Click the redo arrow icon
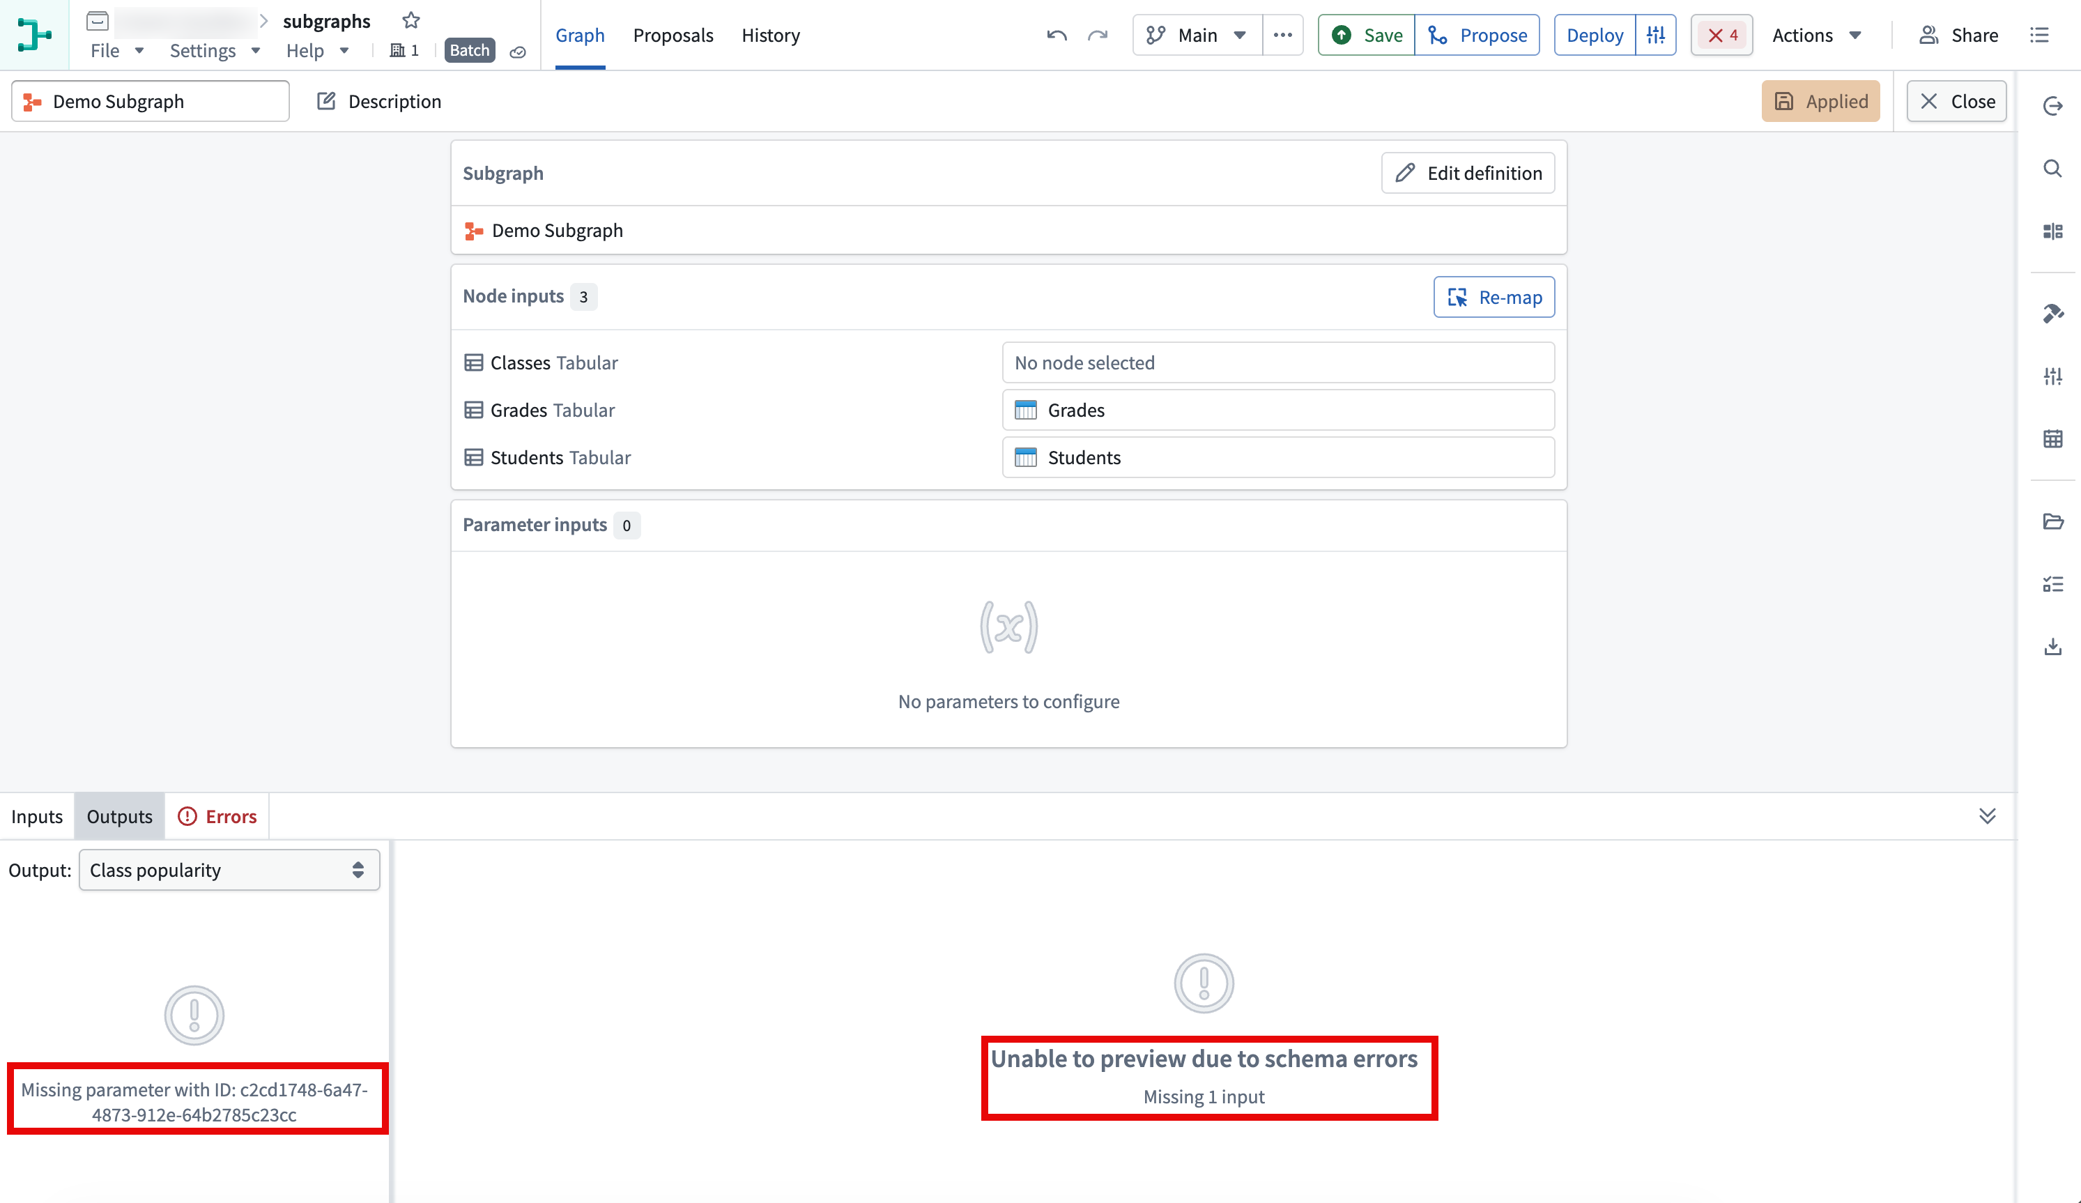Viewport: 2081px width, 1203px height. [1097, 35]
